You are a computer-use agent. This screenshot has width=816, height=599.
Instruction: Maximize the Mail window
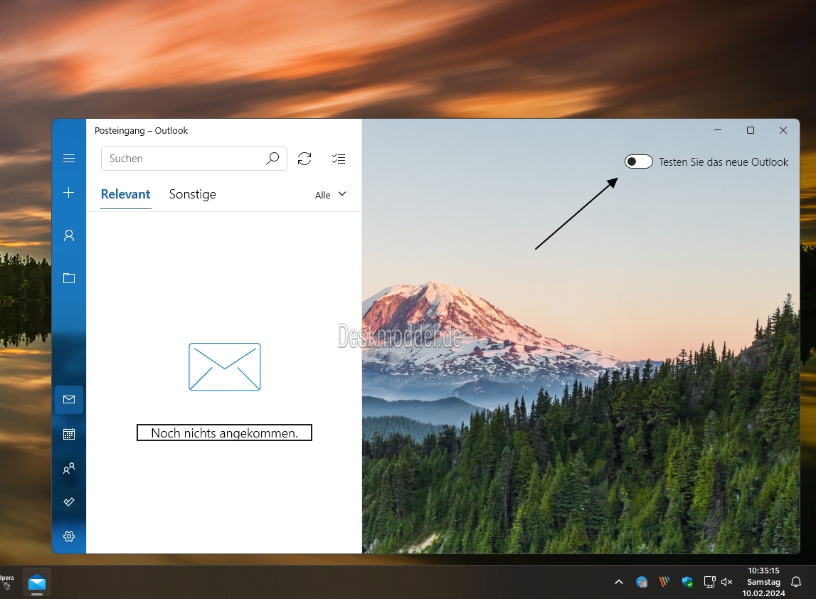751,130
